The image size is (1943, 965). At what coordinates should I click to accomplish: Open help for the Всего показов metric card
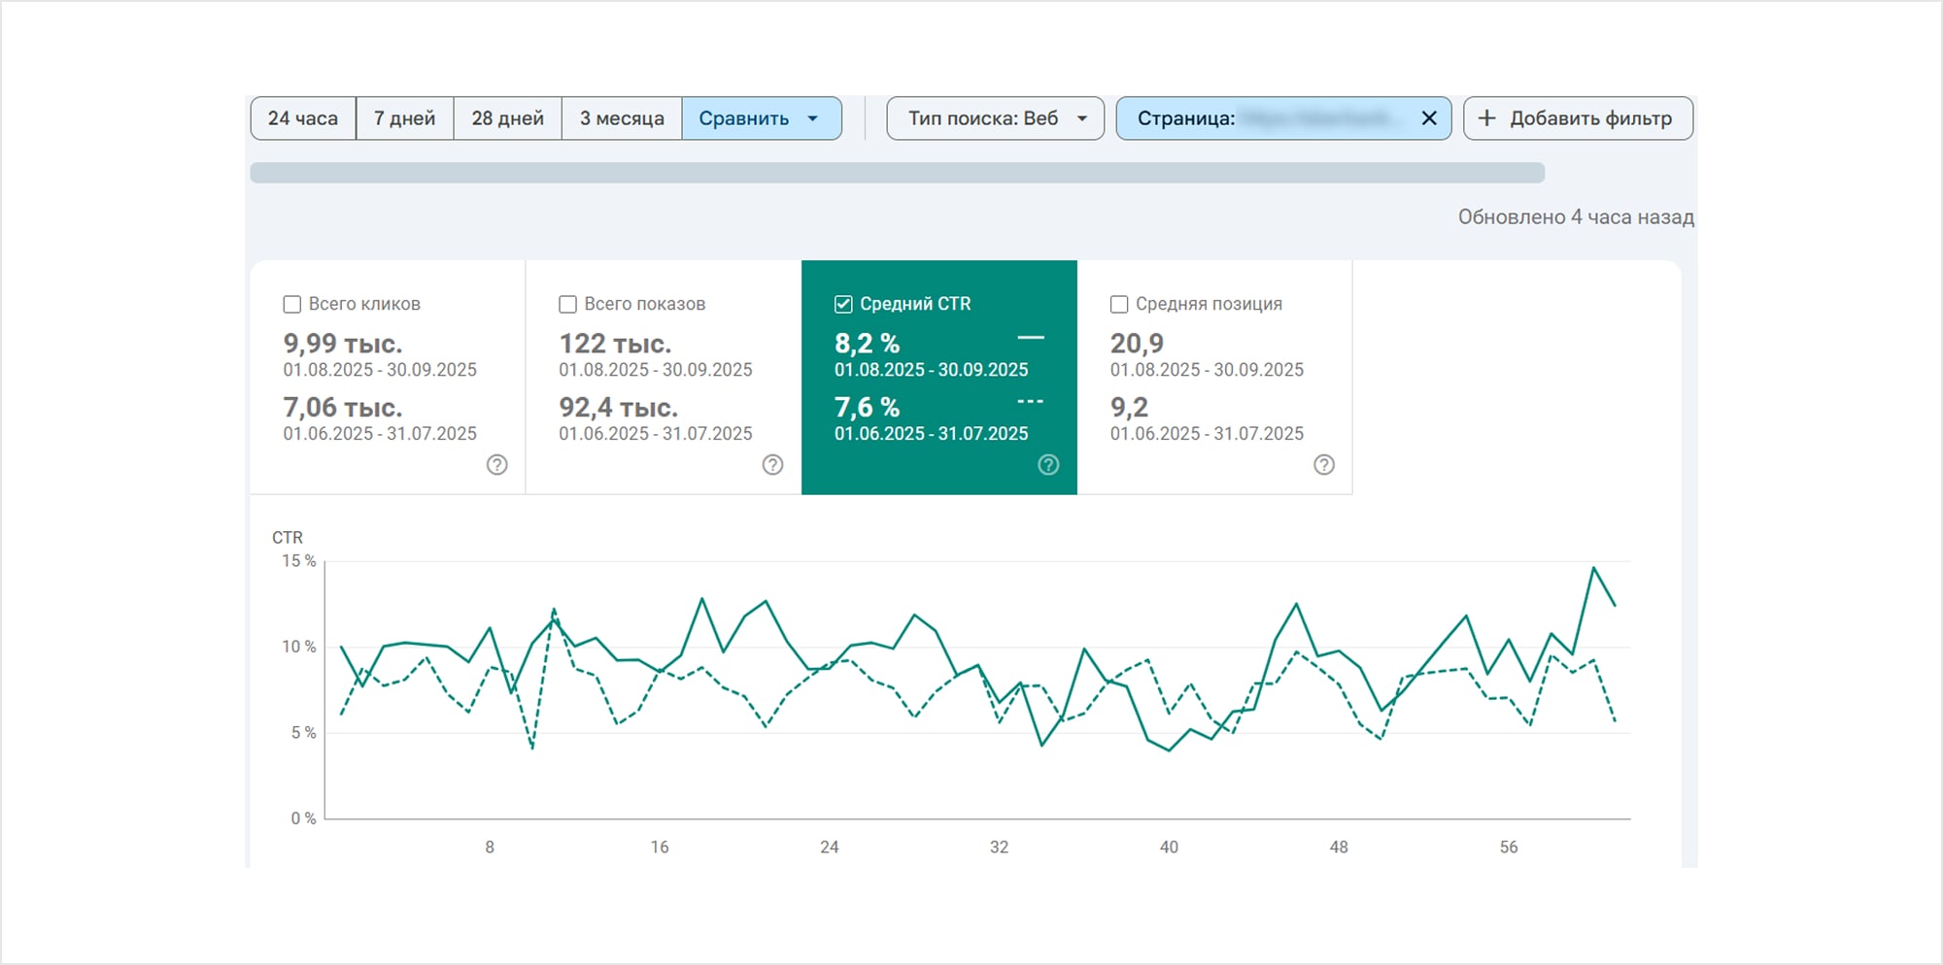(x=772, y=465)
